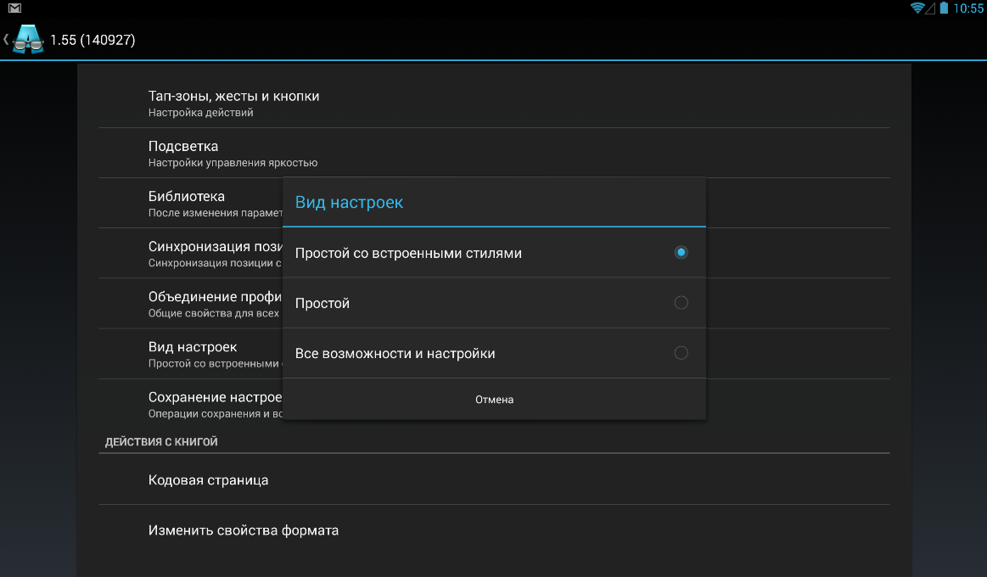987x577 pixels.
Task: Tap the Wi-Fi status icon
Action: [x=917, y=8]
